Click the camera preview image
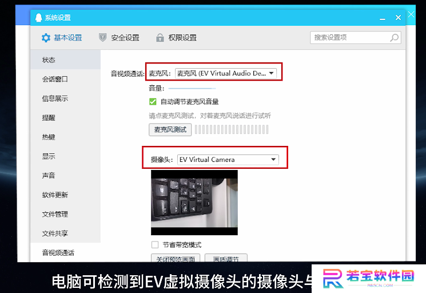The width and height of the screenshot is (426, 293). (194, 203)
